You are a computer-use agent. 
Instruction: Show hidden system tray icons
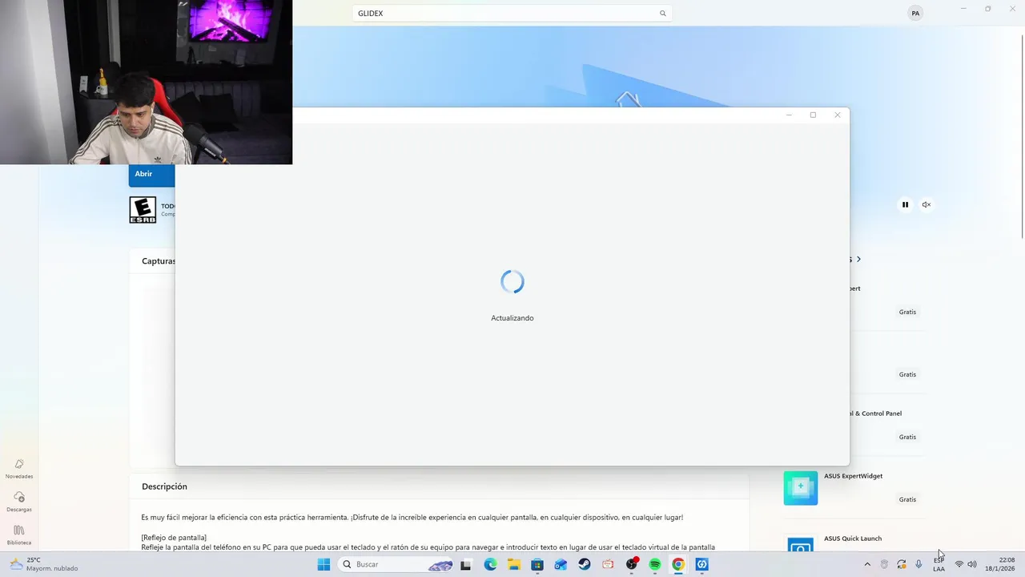click(x=867, y=564)
